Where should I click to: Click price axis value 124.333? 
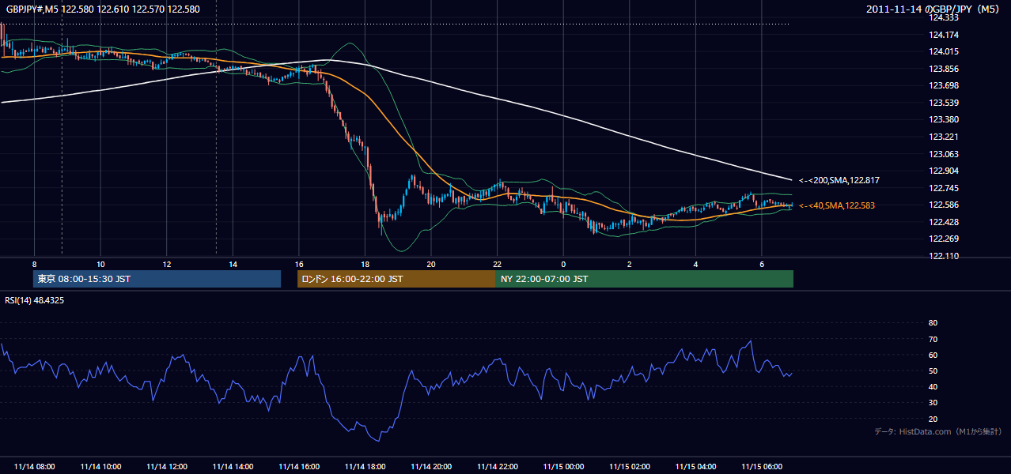click(x=944, y=17)
